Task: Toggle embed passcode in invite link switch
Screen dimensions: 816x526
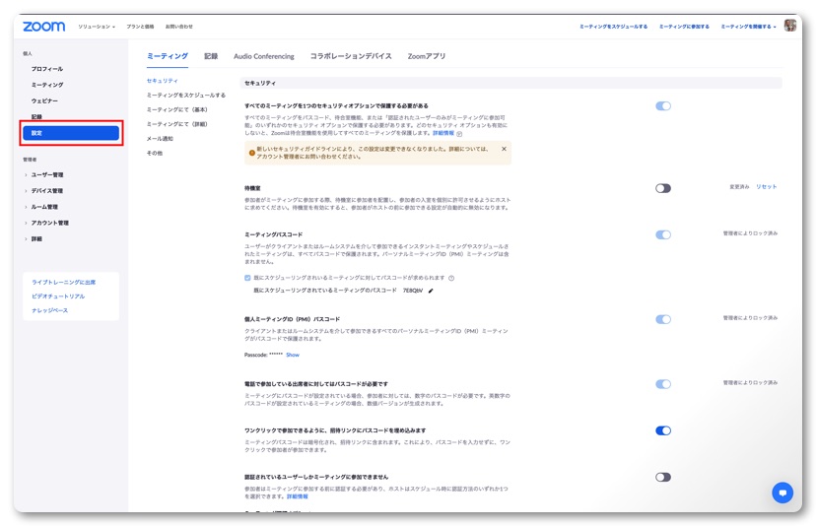Action: point(663,430)
